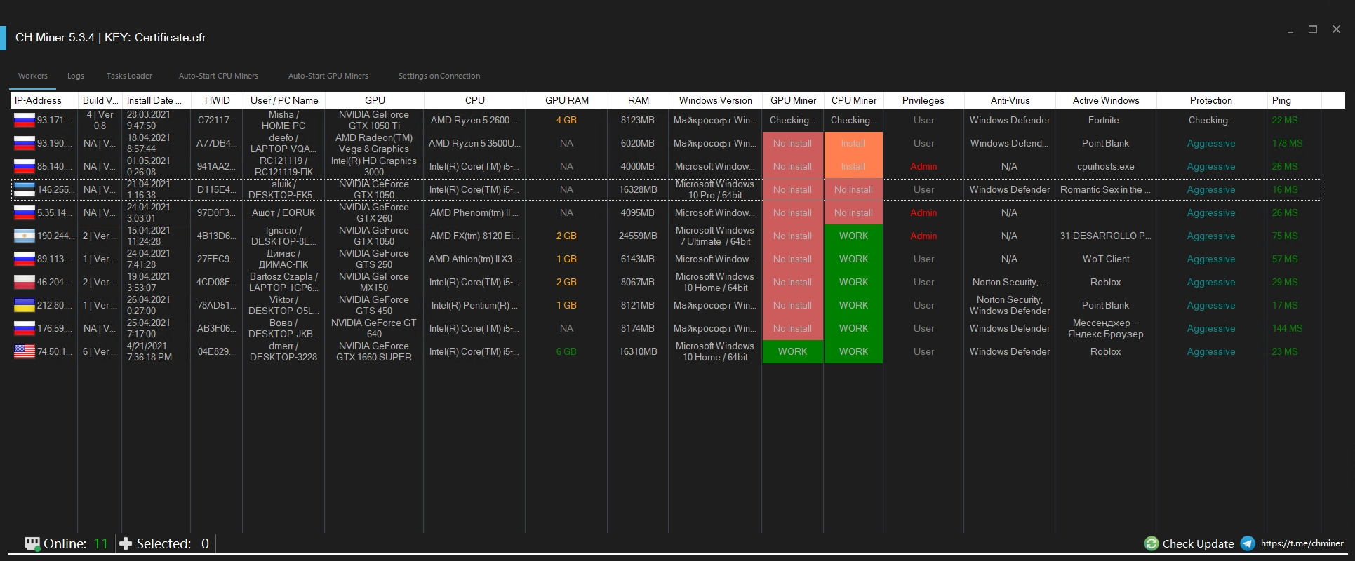Click the Protection column header
1355x561 pixels.
tap(1211, 100)
